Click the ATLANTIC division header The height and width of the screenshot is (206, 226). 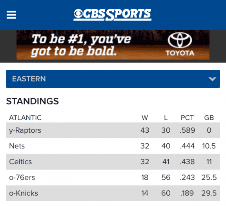pyautogui.click(x=26, y=118)
